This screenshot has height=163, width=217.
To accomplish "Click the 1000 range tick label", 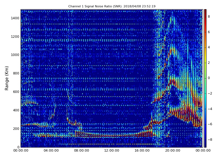I will (x=15, y=55).
